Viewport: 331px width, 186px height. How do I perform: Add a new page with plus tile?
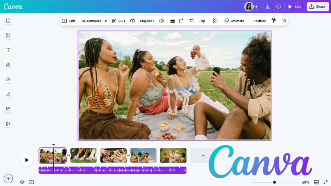pyautogui.click(x=203, y=155)
